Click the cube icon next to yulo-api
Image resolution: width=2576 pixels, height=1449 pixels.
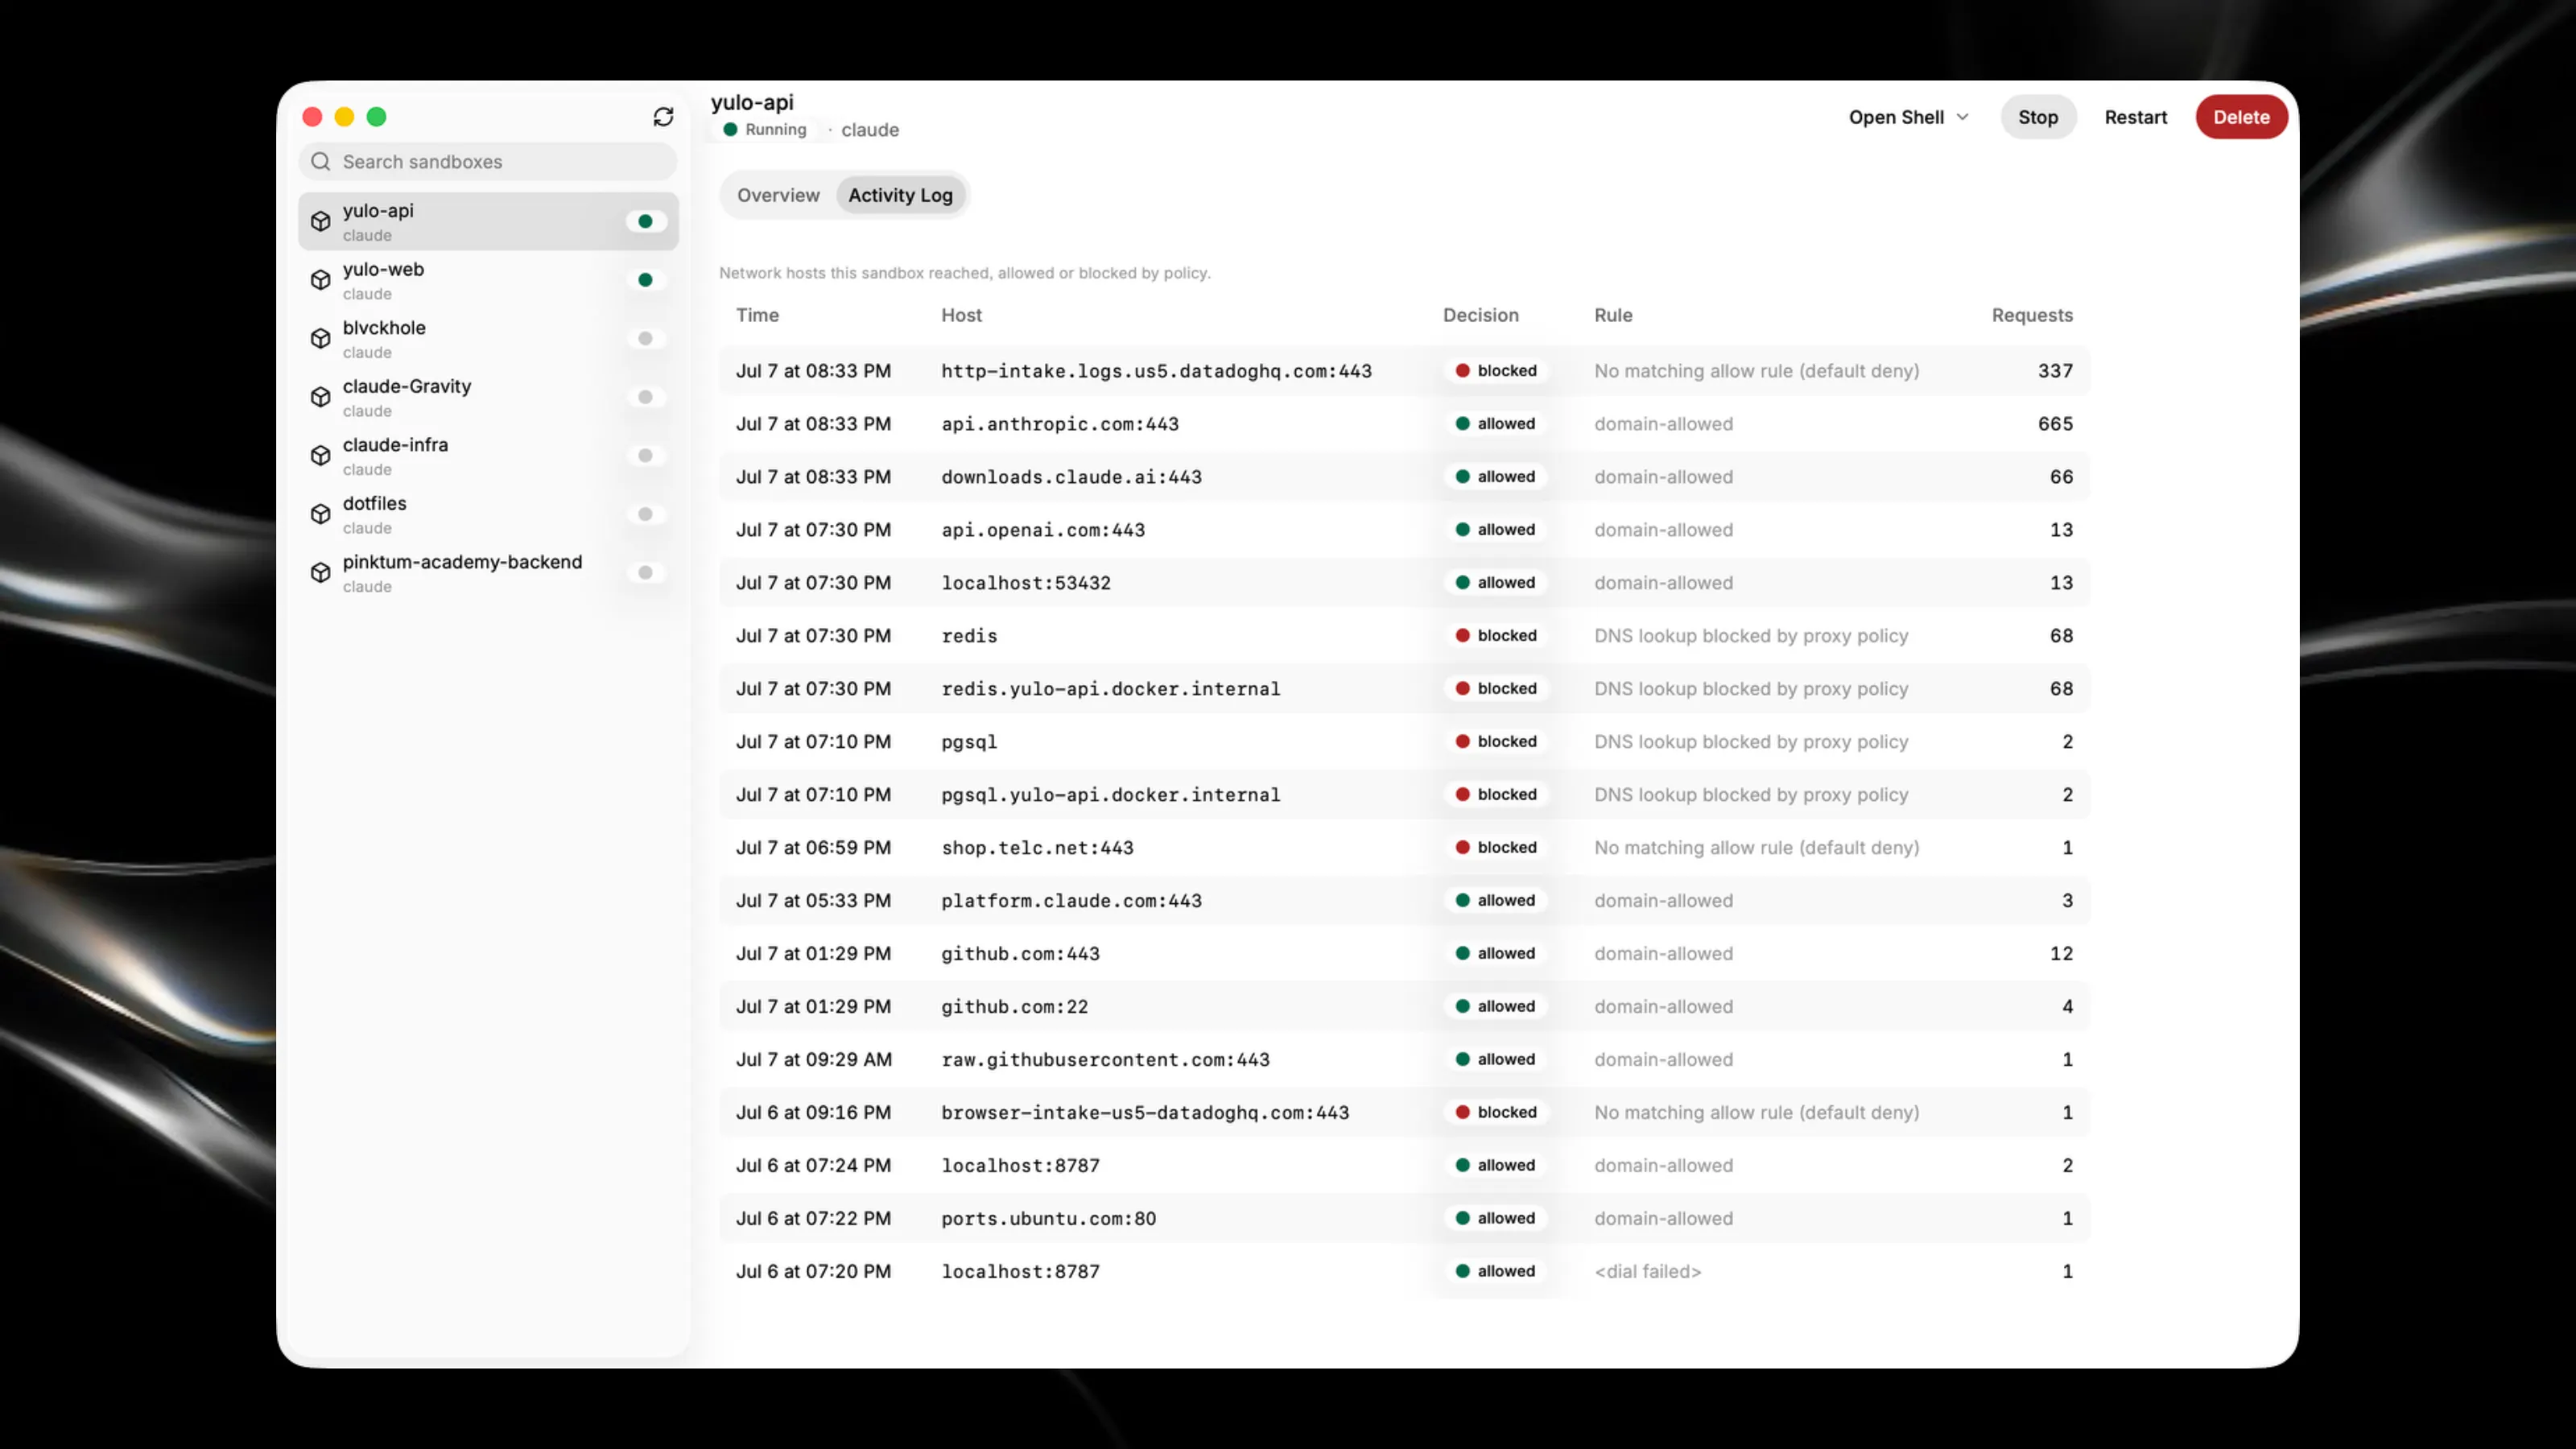coord(320,221)
